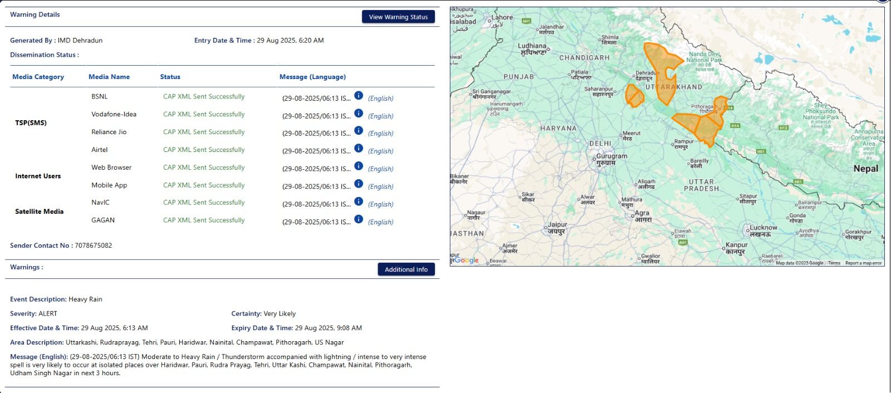Click the Media Category column header
Screen dimensions: 891x393
(38, 77)
